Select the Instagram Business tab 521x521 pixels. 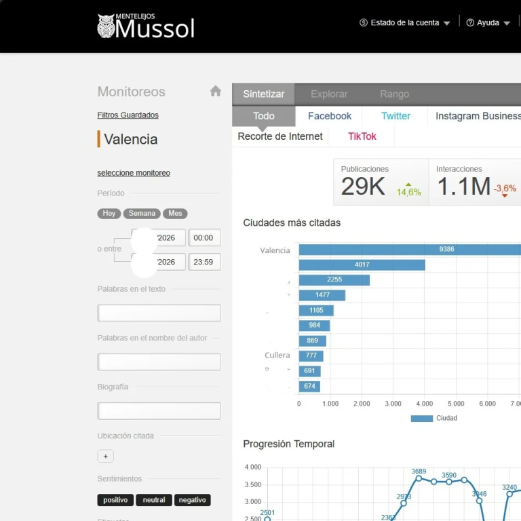tap(478, 116)
